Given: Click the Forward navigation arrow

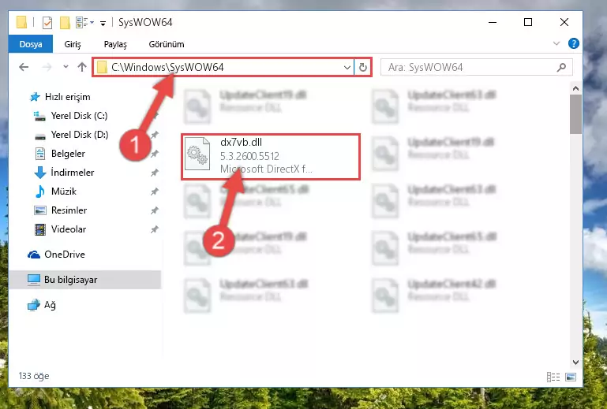Looking at the screenshot, I should point(47,67).
